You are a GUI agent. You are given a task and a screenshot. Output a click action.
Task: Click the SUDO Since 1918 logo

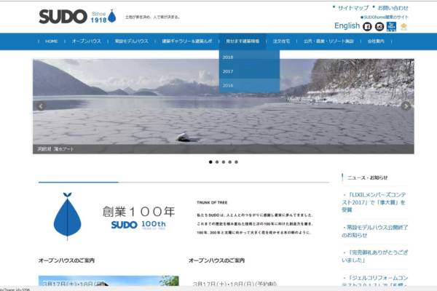[76, 16]
